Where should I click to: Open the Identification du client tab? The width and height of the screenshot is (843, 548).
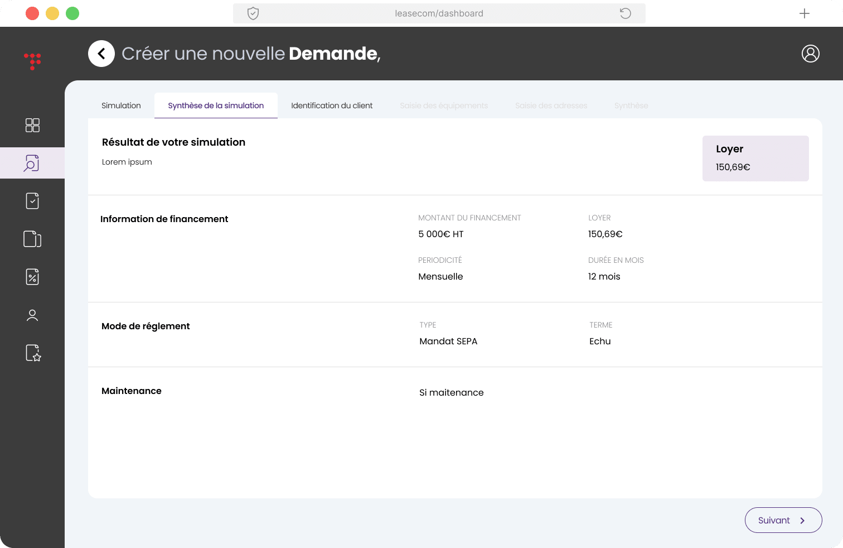(x=331, y=105)
